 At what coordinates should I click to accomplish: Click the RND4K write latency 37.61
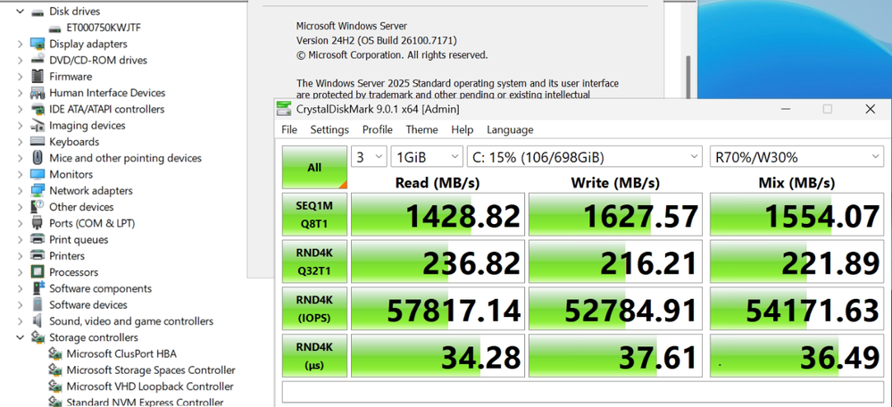[615, 357]
